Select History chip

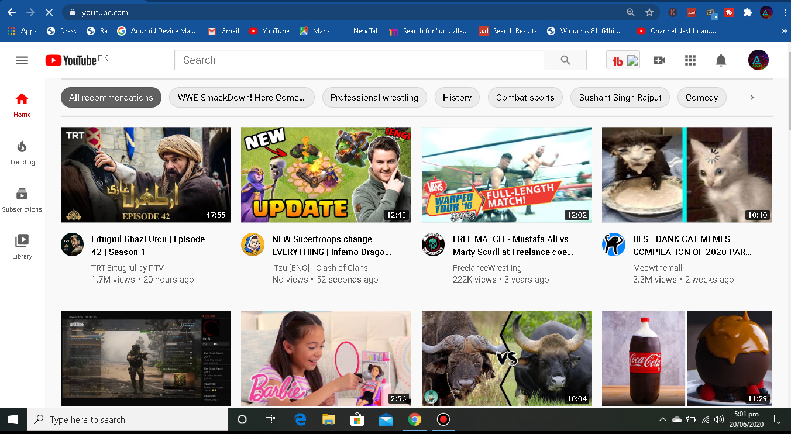(x=457, y=98)
